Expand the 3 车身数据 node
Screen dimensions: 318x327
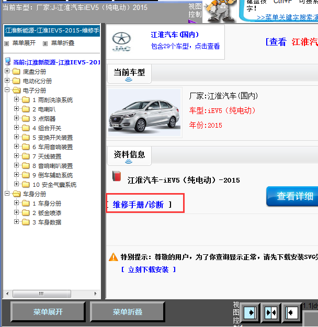(16, 221)
